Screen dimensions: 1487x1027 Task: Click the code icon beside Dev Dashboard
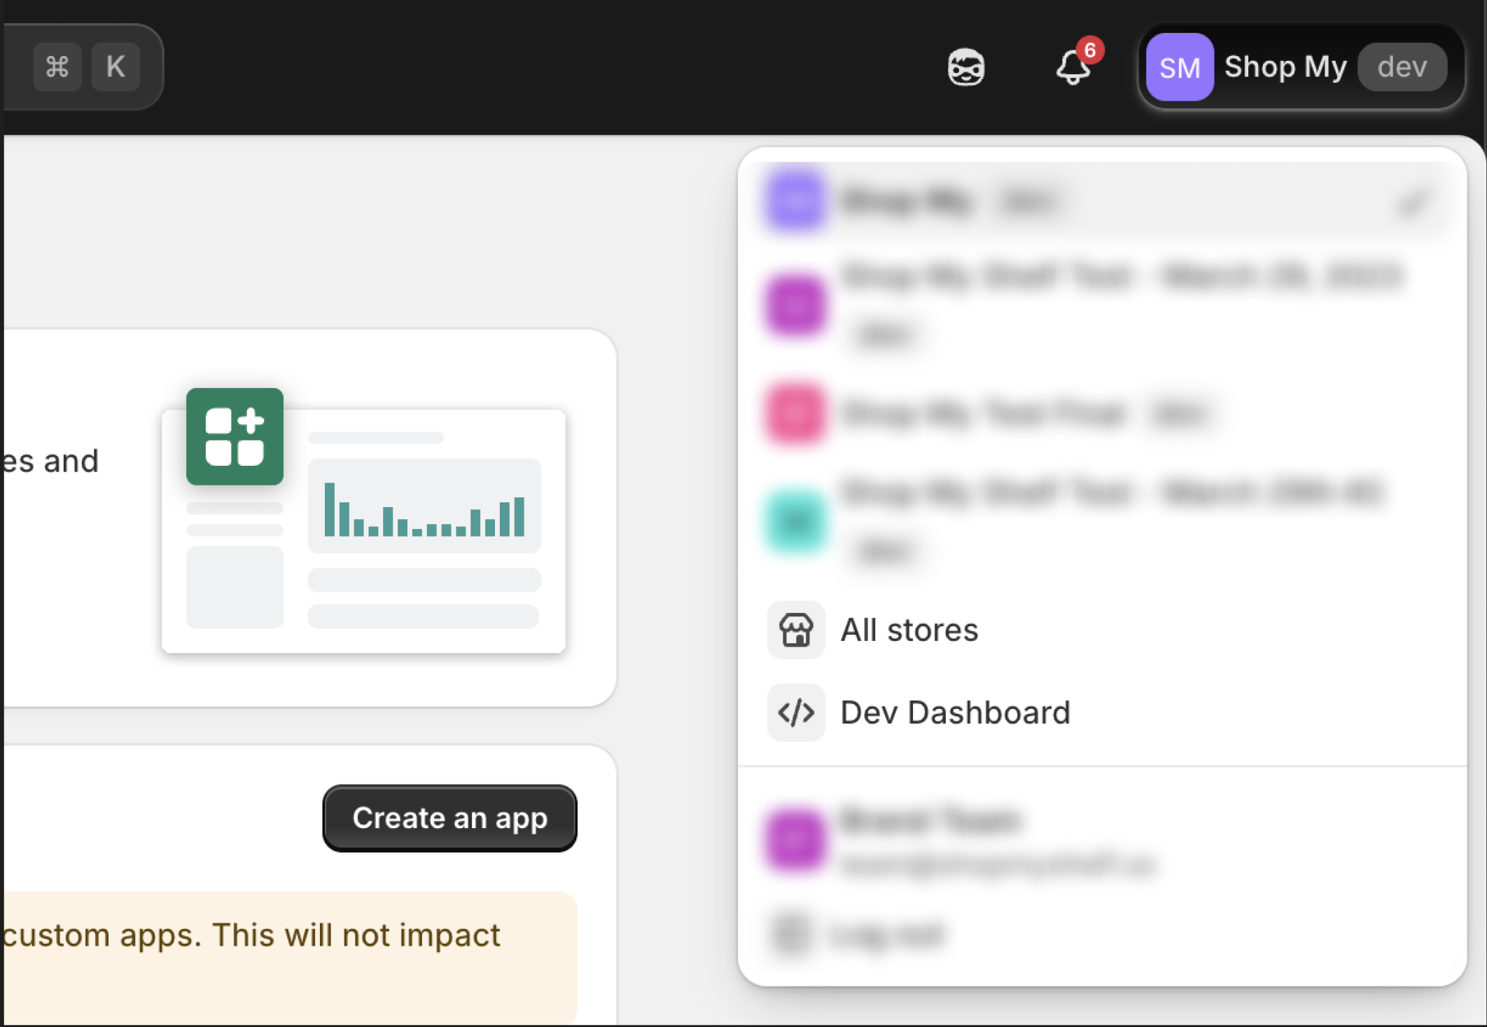[x=796, y=712]
